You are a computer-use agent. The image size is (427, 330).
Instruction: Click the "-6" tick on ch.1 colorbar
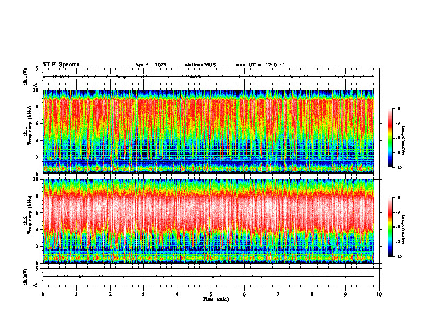(398, 109)
